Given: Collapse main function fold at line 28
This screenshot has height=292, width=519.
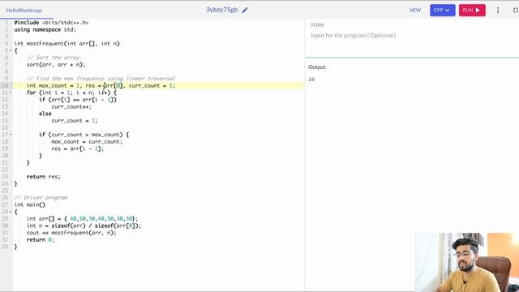Looking at the screenshot, I should [x=11, y=212].
